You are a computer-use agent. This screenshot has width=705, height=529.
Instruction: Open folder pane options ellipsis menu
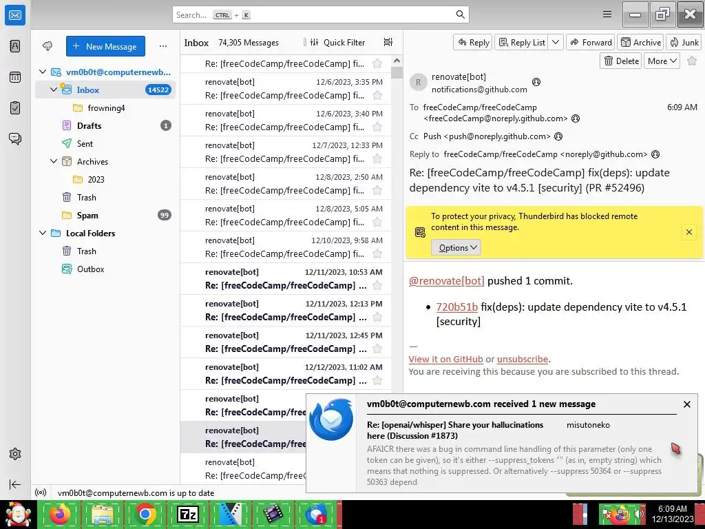(163, 46)
